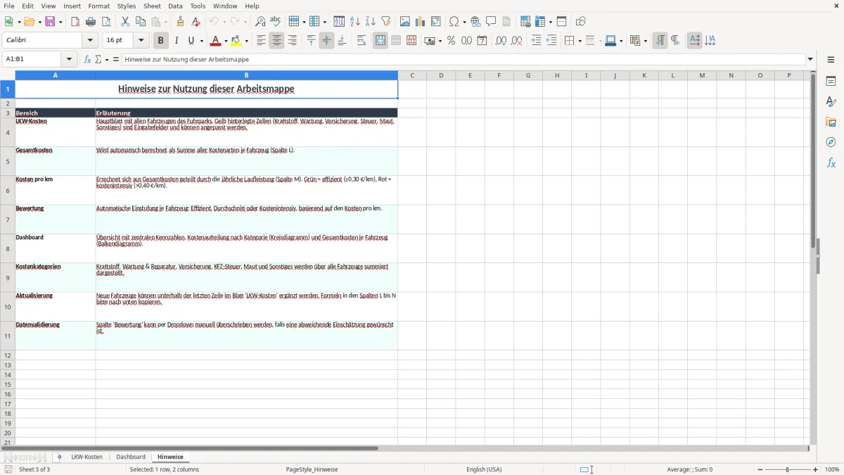Toggle Center Vertically alignment
This screenshot has height=475, width=844.
(x=326, y=41)
